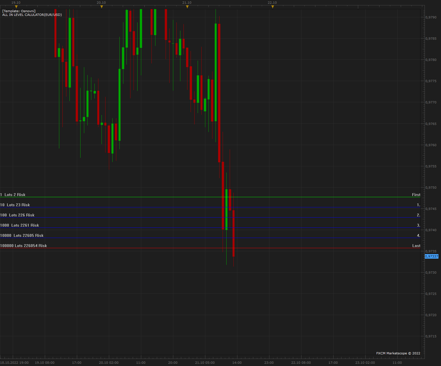Image resolution: width=441 pixels, height=366 pixels.
Task: Click the Template: Osnovni label
Action: coord(19,11)
